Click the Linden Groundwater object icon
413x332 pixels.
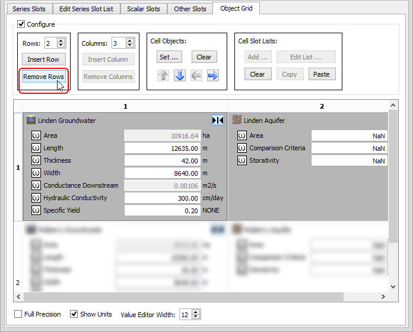31,121
